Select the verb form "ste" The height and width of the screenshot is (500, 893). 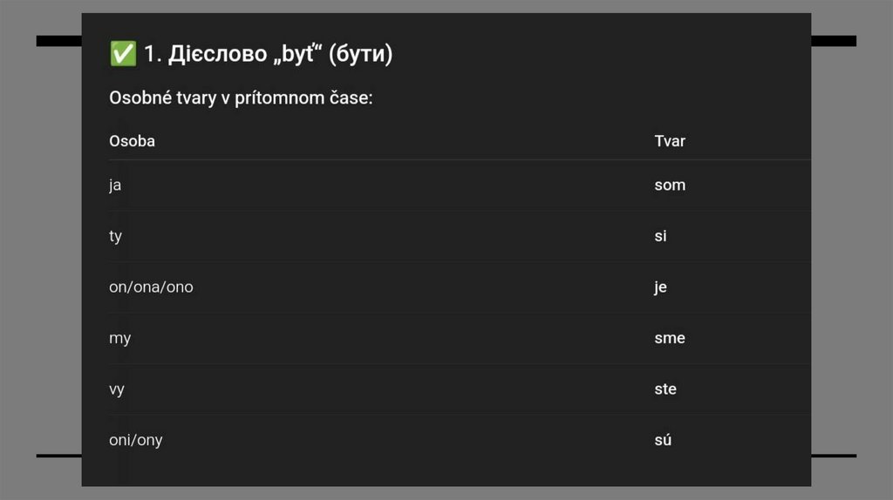pos(665,389)
